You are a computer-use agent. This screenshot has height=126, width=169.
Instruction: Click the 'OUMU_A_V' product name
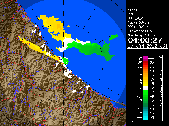135,18
